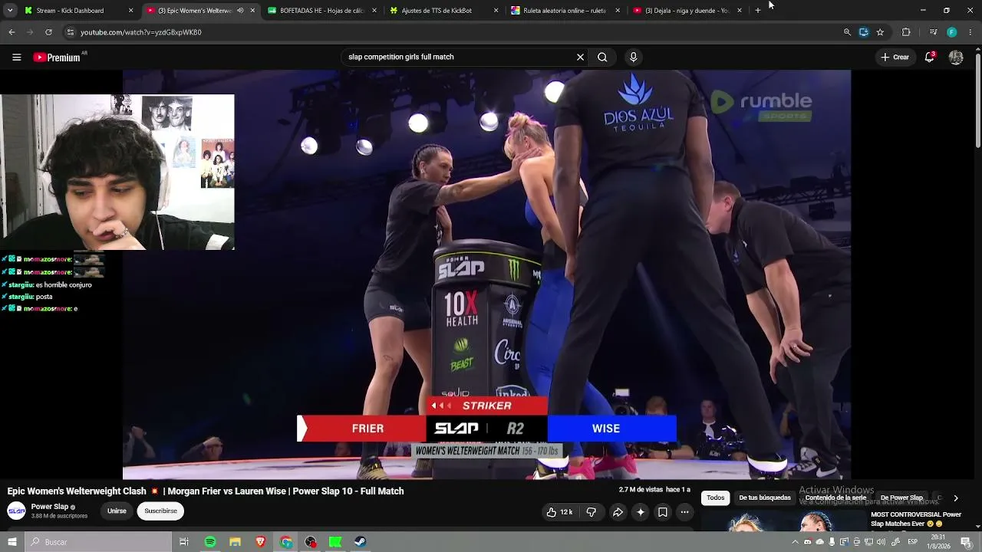Bookmark this page with the star
Viewport: 982px width, 552px height.
point(880,32)
